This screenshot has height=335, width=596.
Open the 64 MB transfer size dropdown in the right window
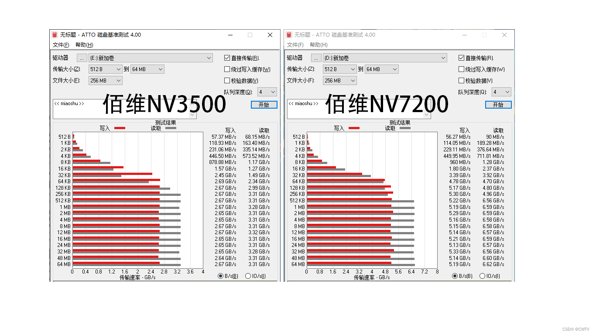(x=382, y=69)
